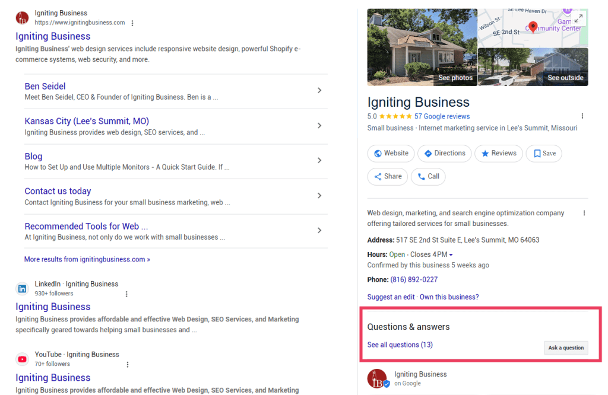Click the five-star rating icons
Viewport: 608px width, 395px height.
(x=395, y=116)
